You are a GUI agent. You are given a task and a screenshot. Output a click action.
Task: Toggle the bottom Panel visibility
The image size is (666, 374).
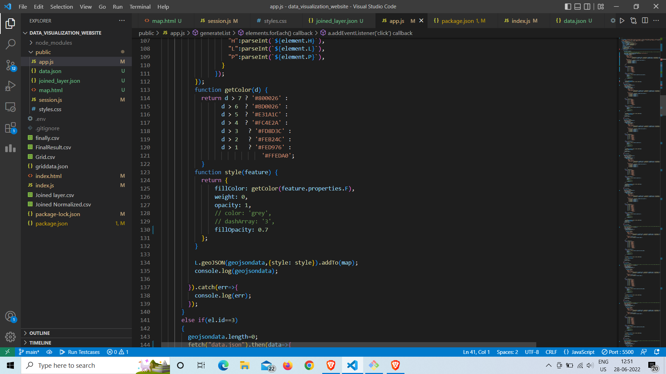point(578,6)
